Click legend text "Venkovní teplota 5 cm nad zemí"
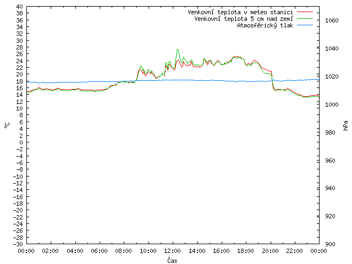This screenshot has height=264, width=352. coord(244,19)
